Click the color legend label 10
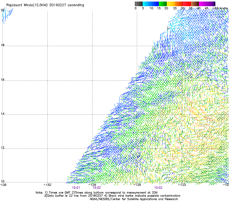The width and height of the screenshot is (229, 201). pos(151,8)
